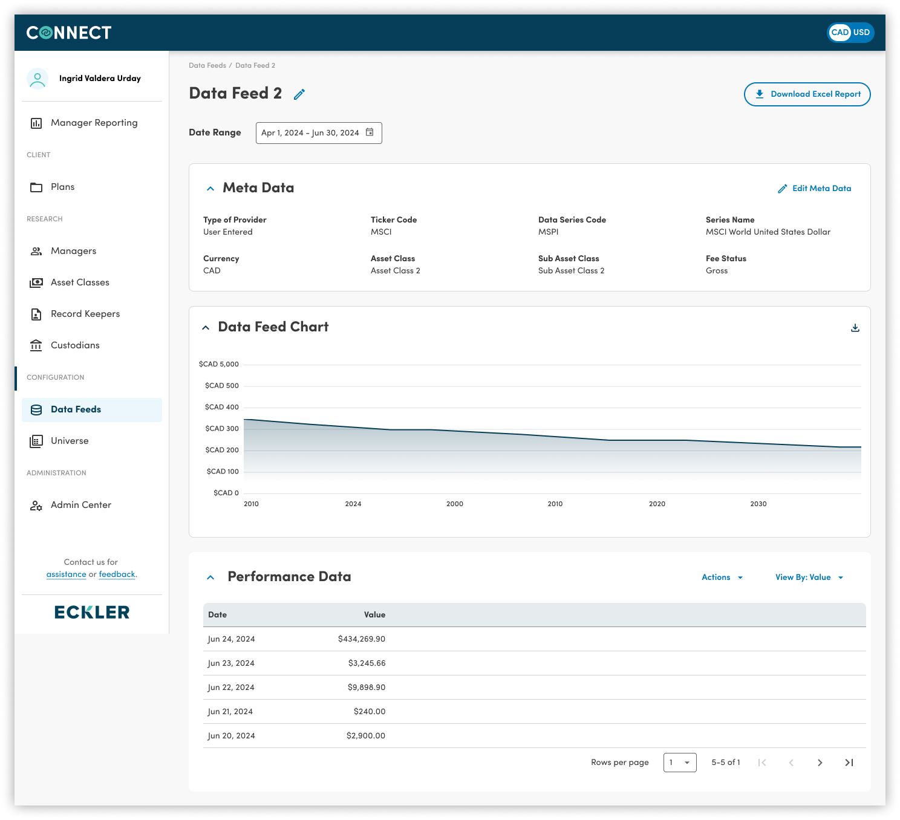Click pencil icon beside Edit Meta Data
Screen dimensions: 900x820
(x=782, y=189)
